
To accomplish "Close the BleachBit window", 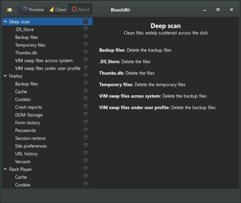I will pos(232,9).
